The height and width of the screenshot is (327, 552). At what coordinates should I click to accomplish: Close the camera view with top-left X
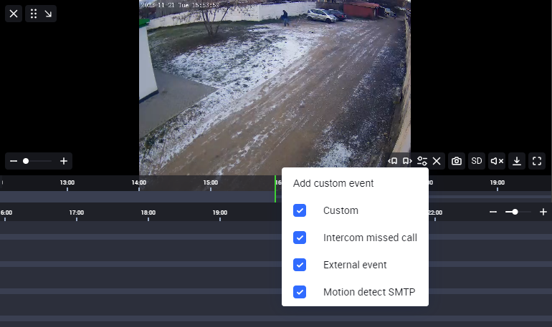pyautogui.click(x=14, y=14)
